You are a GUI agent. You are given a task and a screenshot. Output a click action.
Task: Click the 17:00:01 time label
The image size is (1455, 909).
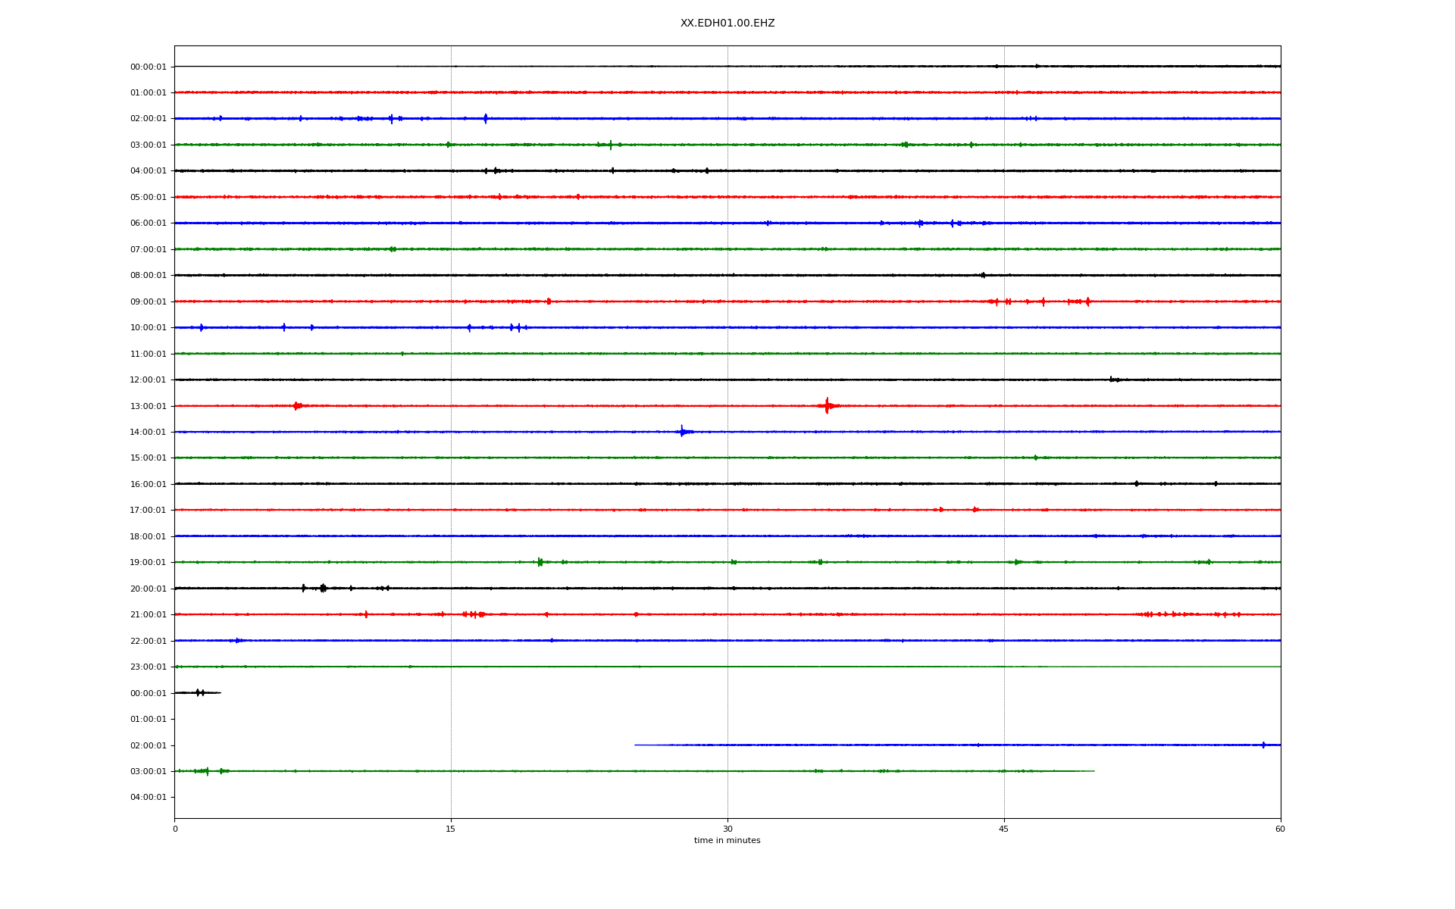(x=148, y=511)
